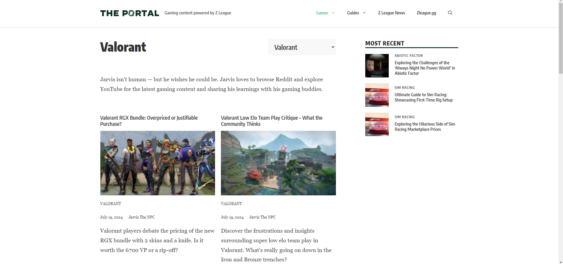Screen dimensions: 563x264
Task: Go to Z League News
Action: pos(391,13)
